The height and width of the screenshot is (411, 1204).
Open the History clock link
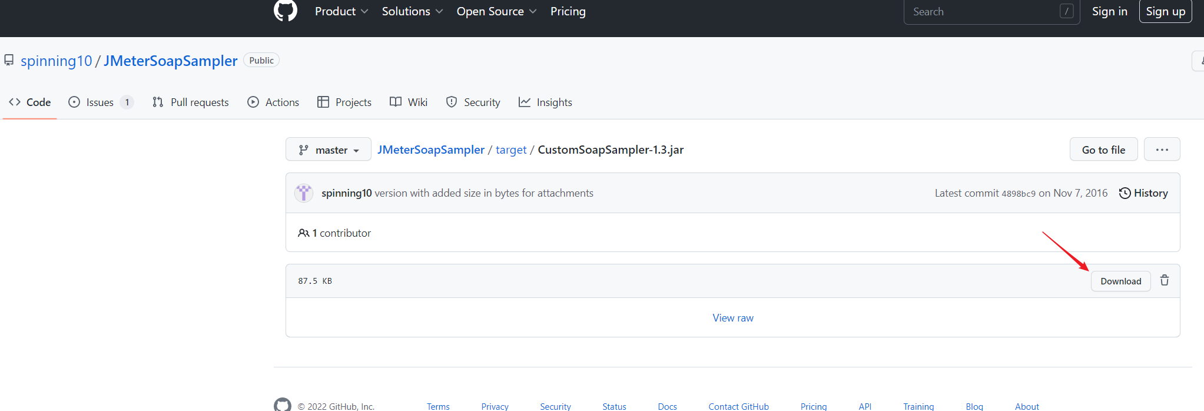[x=1143, y=193]
